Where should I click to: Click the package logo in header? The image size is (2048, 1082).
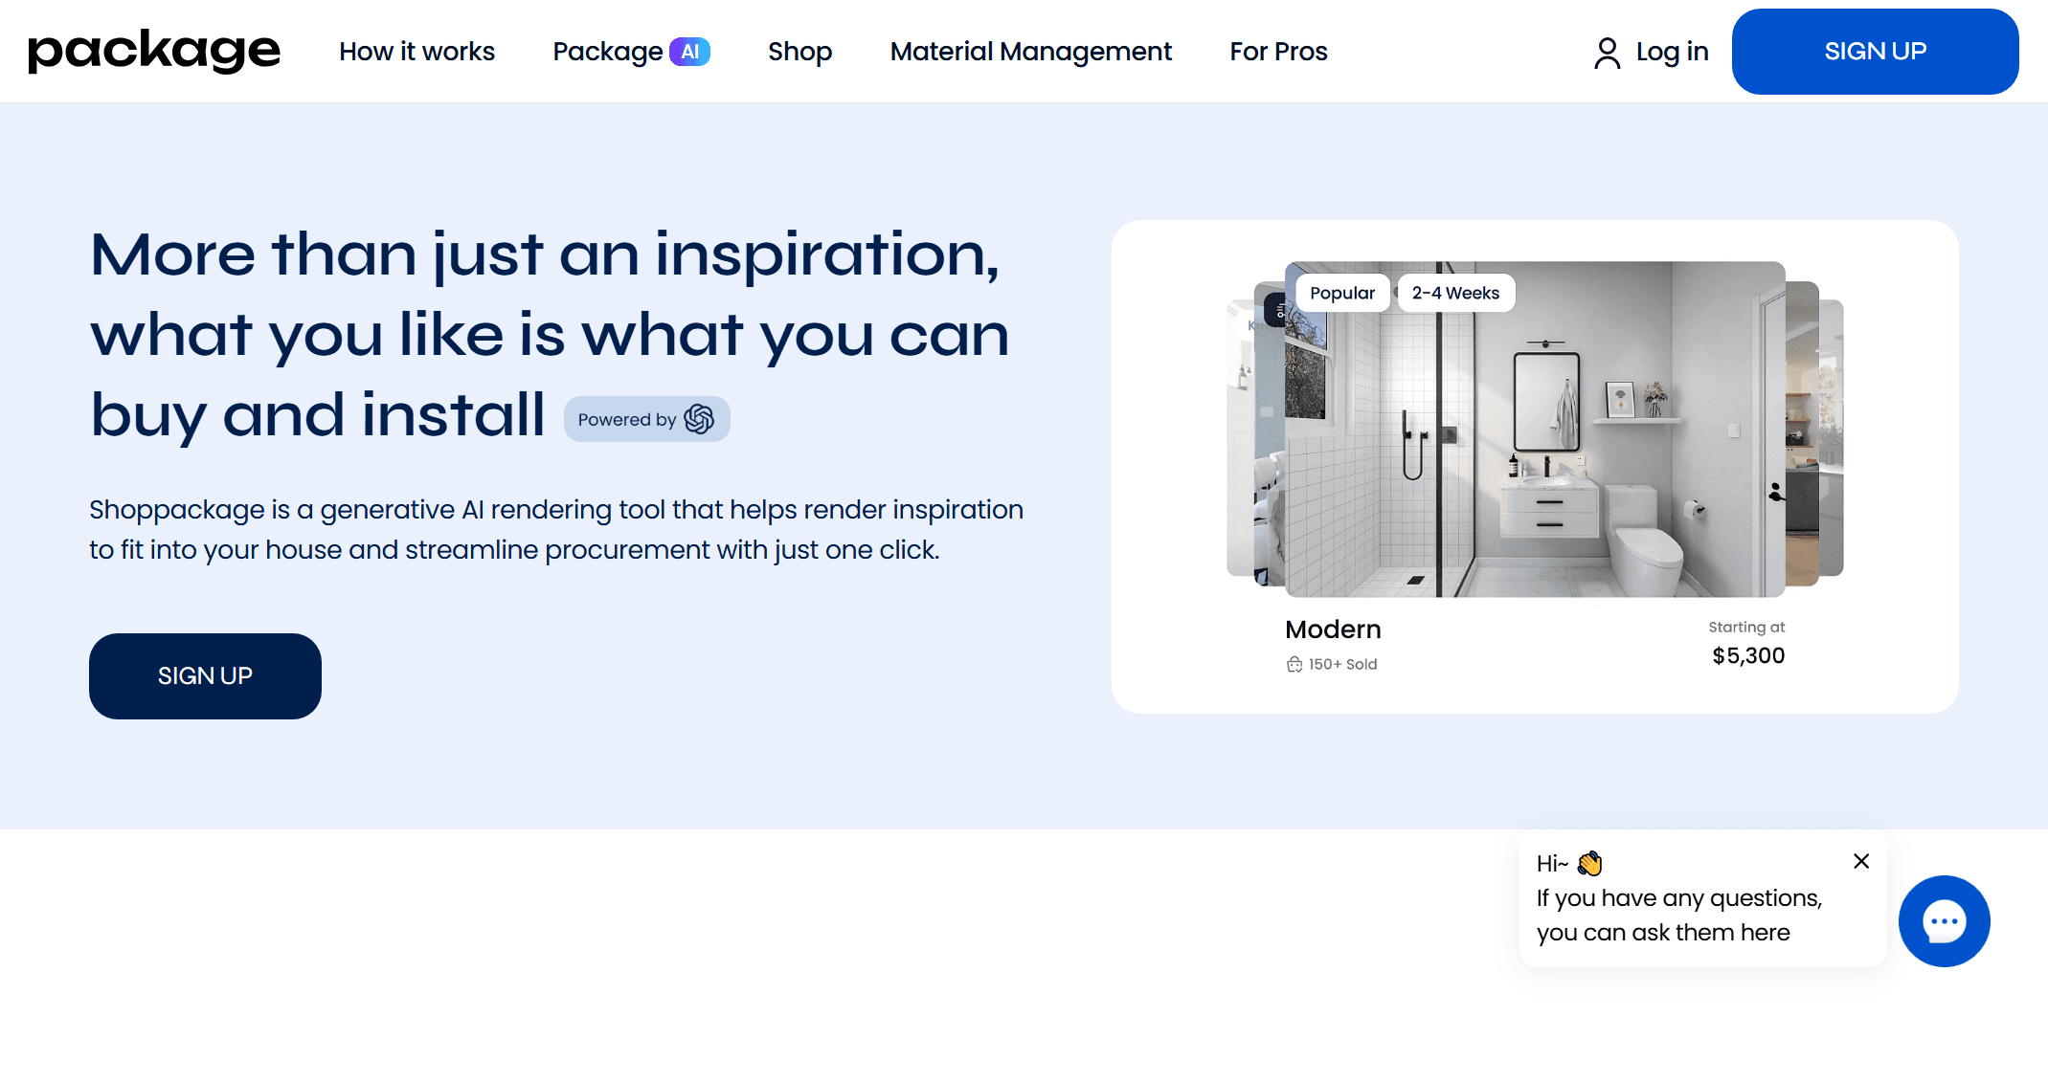154,51
